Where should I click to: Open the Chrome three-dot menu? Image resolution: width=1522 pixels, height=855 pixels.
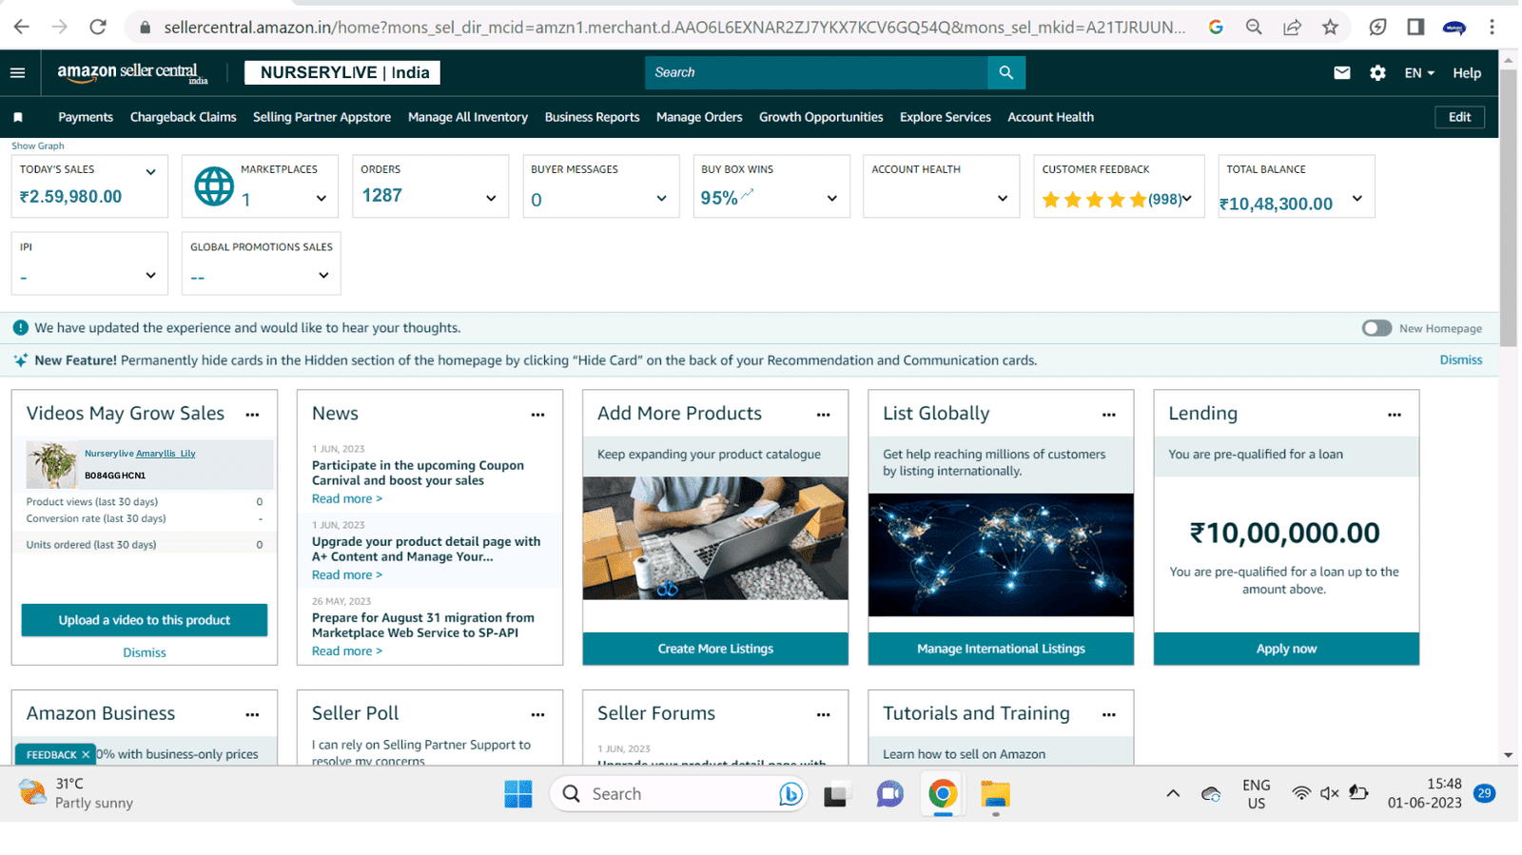[1492, 27]
